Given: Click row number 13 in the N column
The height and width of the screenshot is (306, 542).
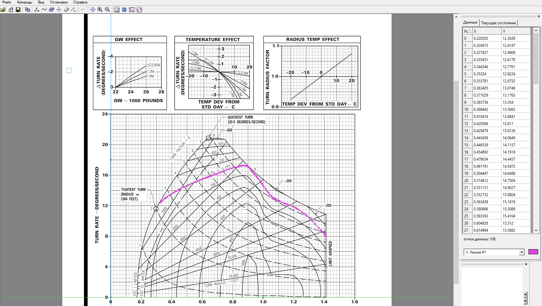Looking at the screenshot, I should point(467,131).
